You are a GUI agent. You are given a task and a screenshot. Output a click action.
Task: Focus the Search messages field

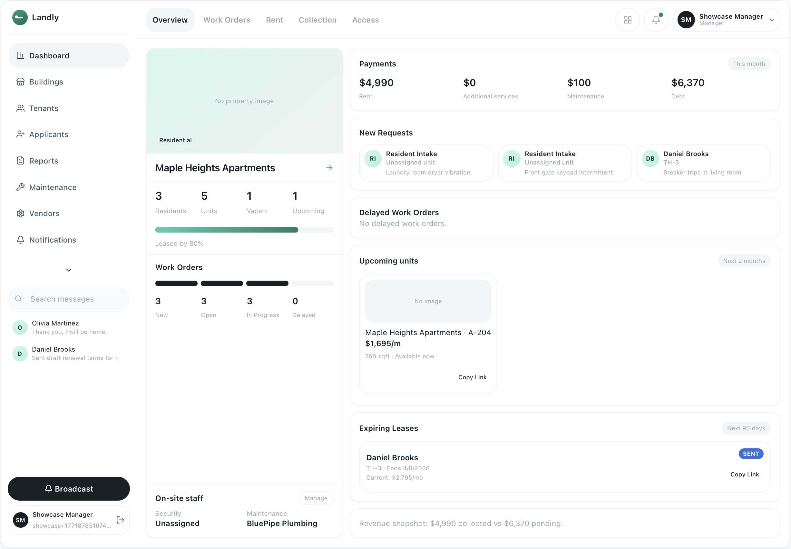69,299
